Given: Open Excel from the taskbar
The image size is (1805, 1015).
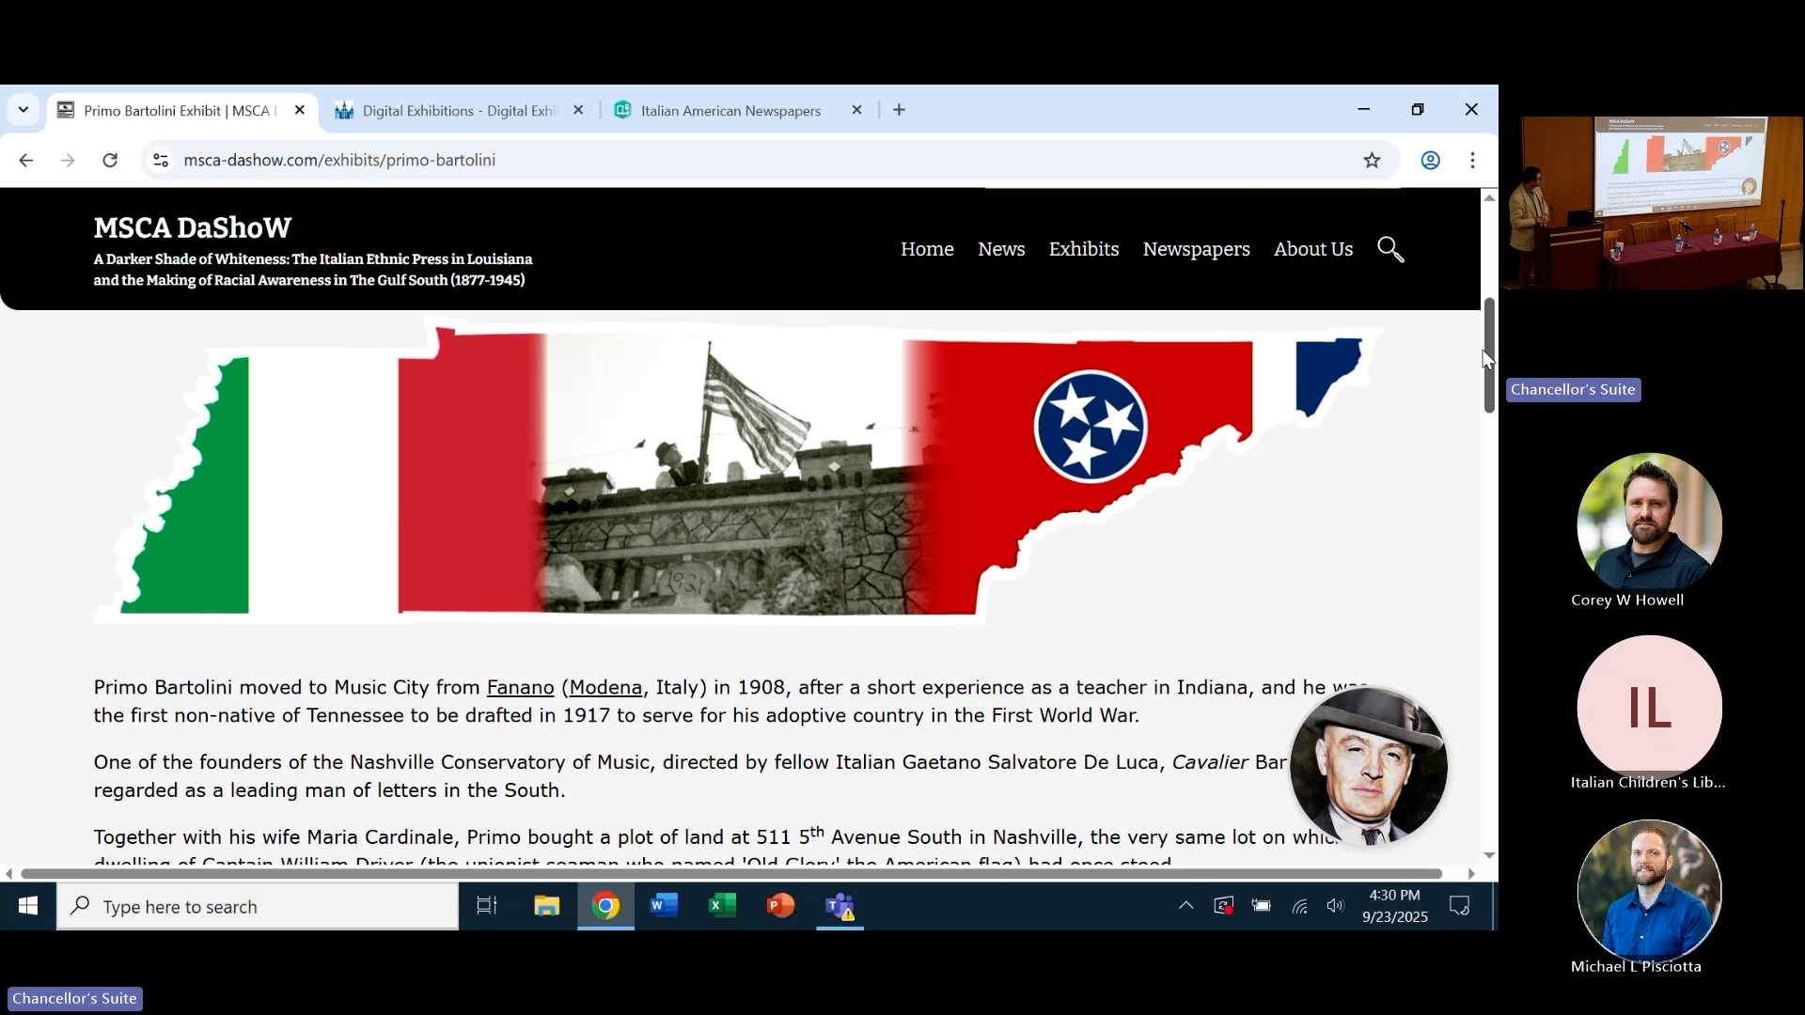Looking at the screenshot, I should click(722, 906).
